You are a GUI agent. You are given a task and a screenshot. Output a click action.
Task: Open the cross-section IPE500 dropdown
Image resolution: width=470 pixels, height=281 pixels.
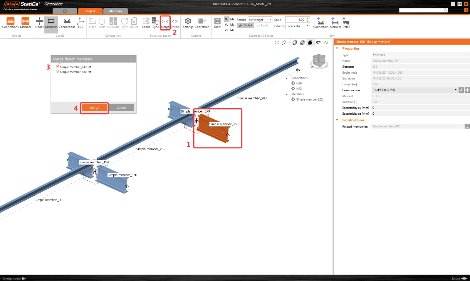[414, 90]
